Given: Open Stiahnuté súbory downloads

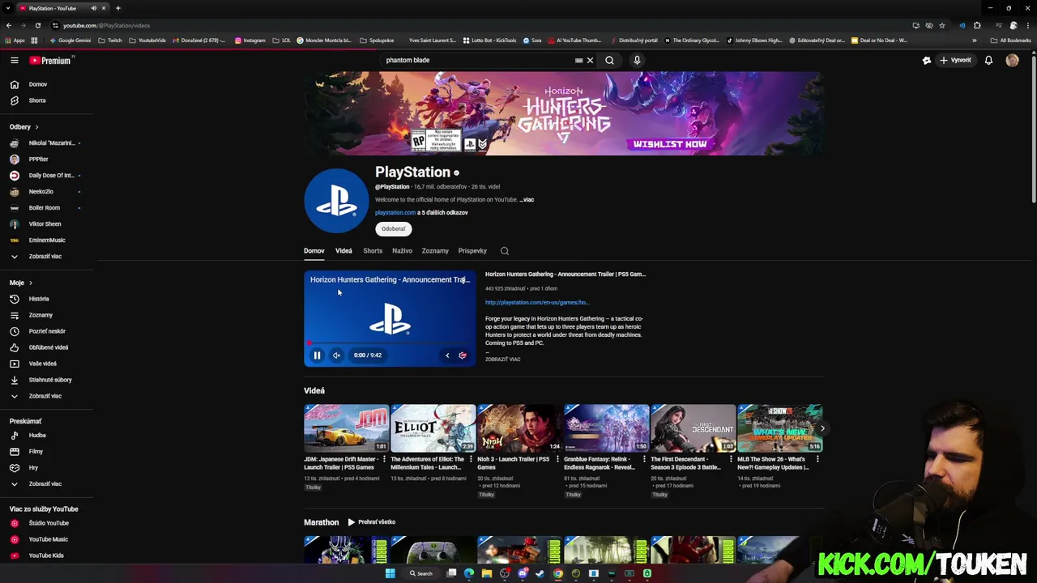Looking at the screenshot, I should pos(50,380).
